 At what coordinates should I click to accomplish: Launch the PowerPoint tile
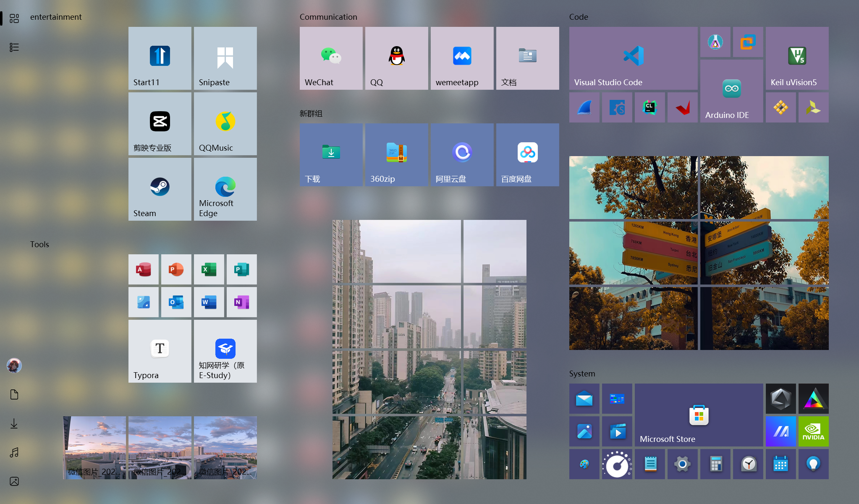click(176, 269)
